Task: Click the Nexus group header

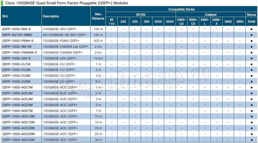Action: click(x=251, y=15)
